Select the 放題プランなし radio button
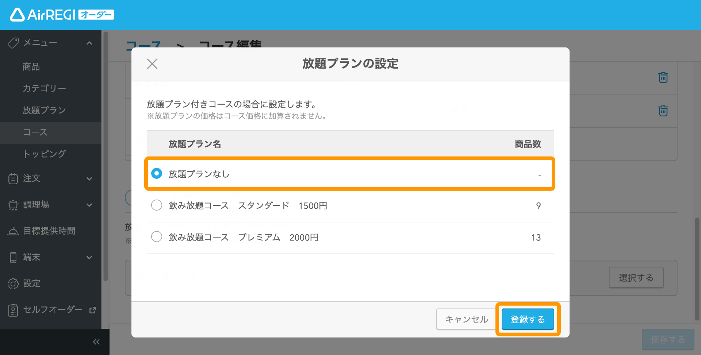701x355 pixels. (157, 174)
